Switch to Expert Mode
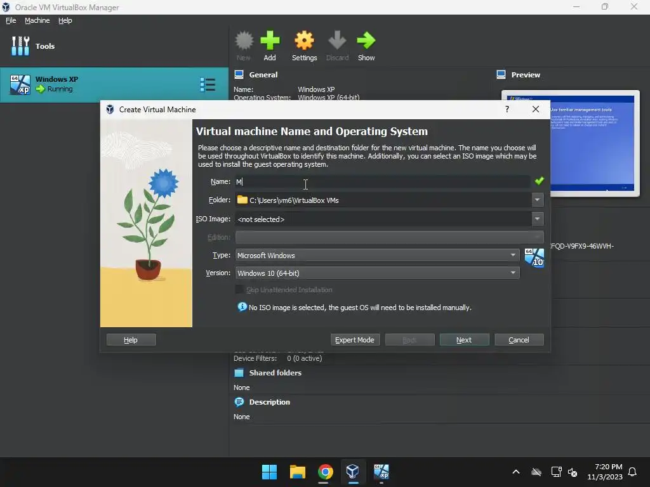The height and width of the screenshot is (487, 650). point(354,340)
